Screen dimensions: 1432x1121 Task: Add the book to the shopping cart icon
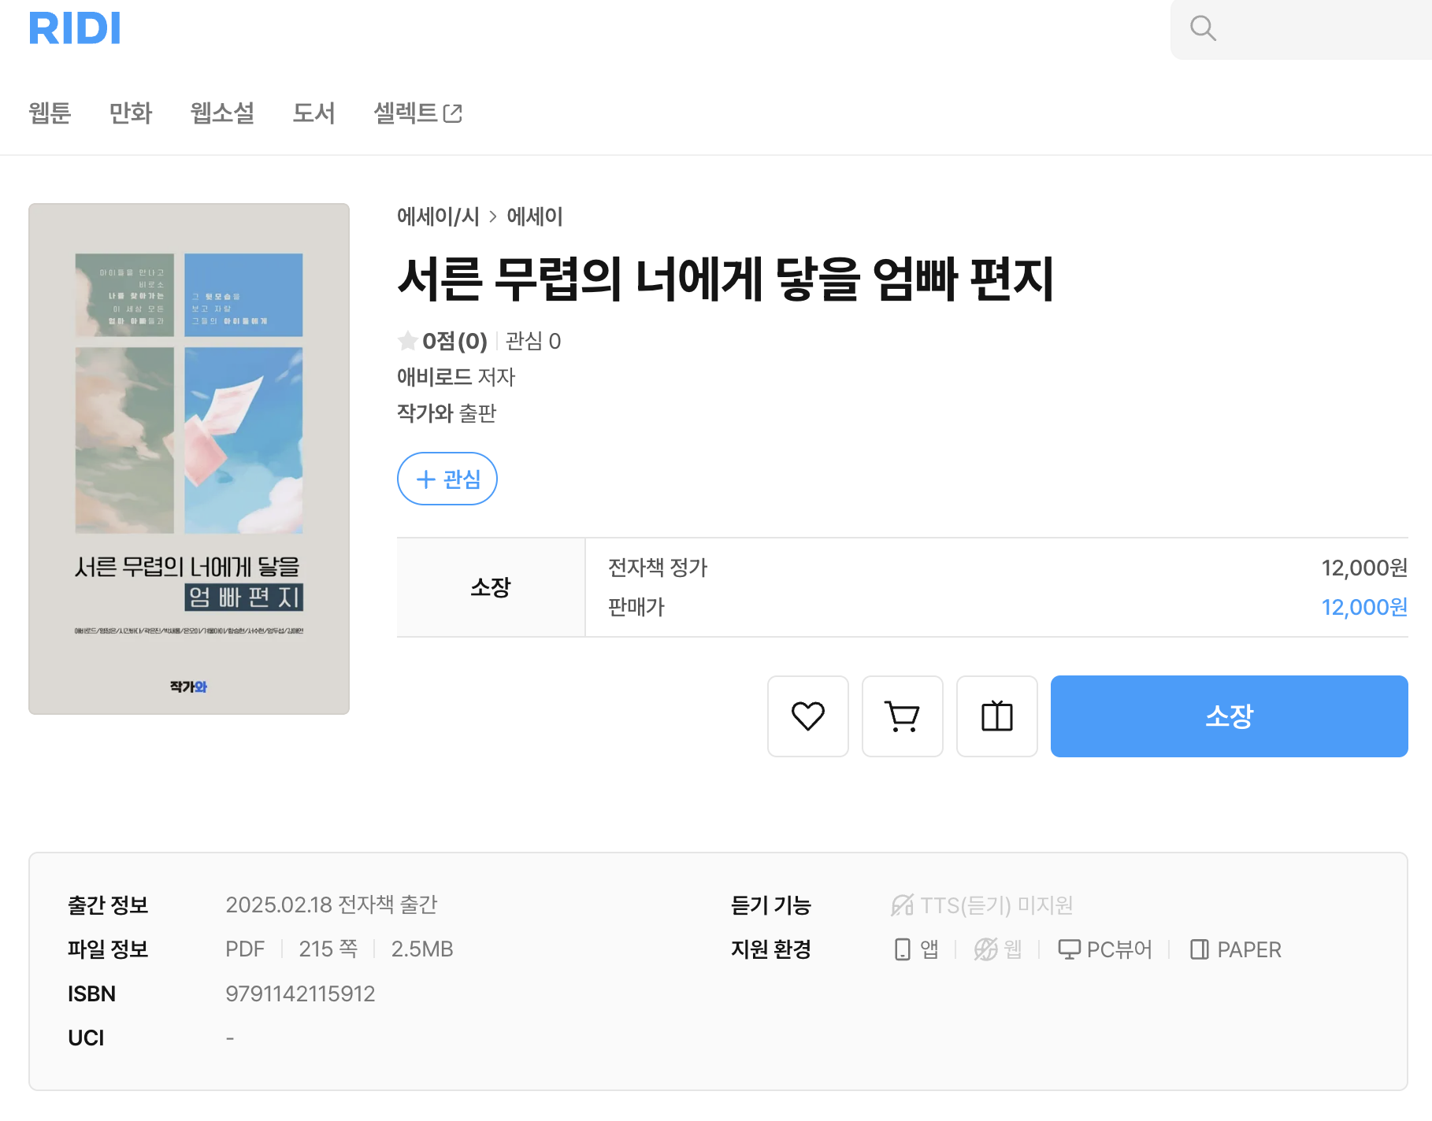[x=902, y=716]
